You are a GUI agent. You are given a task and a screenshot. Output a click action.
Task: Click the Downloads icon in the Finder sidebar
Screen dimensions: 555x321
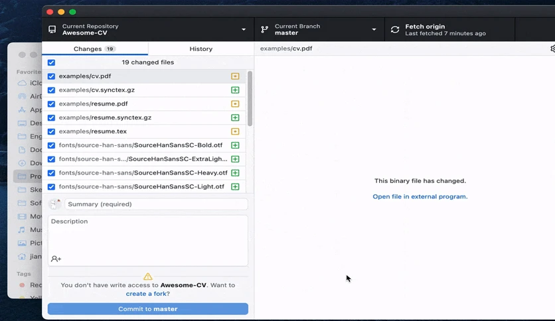pyautogui.click(x=22, y=162)
